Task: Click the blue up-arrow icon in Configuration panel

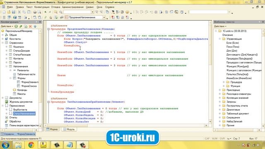Action: [x=35, y=26]
